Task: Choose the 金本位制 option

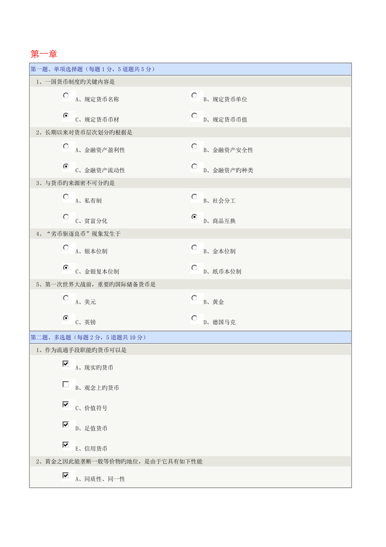Action: 194,247
